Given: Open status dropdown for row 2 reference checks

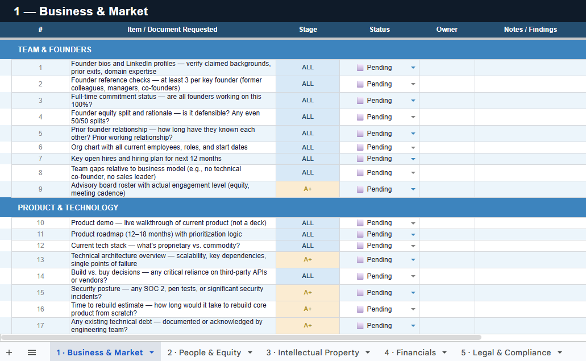Looking at the screenshot, I should 413,84.
